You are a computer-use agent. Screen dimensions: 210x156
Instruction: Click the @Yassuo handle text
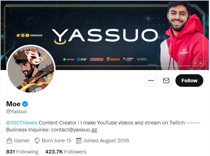click(17, 112)
